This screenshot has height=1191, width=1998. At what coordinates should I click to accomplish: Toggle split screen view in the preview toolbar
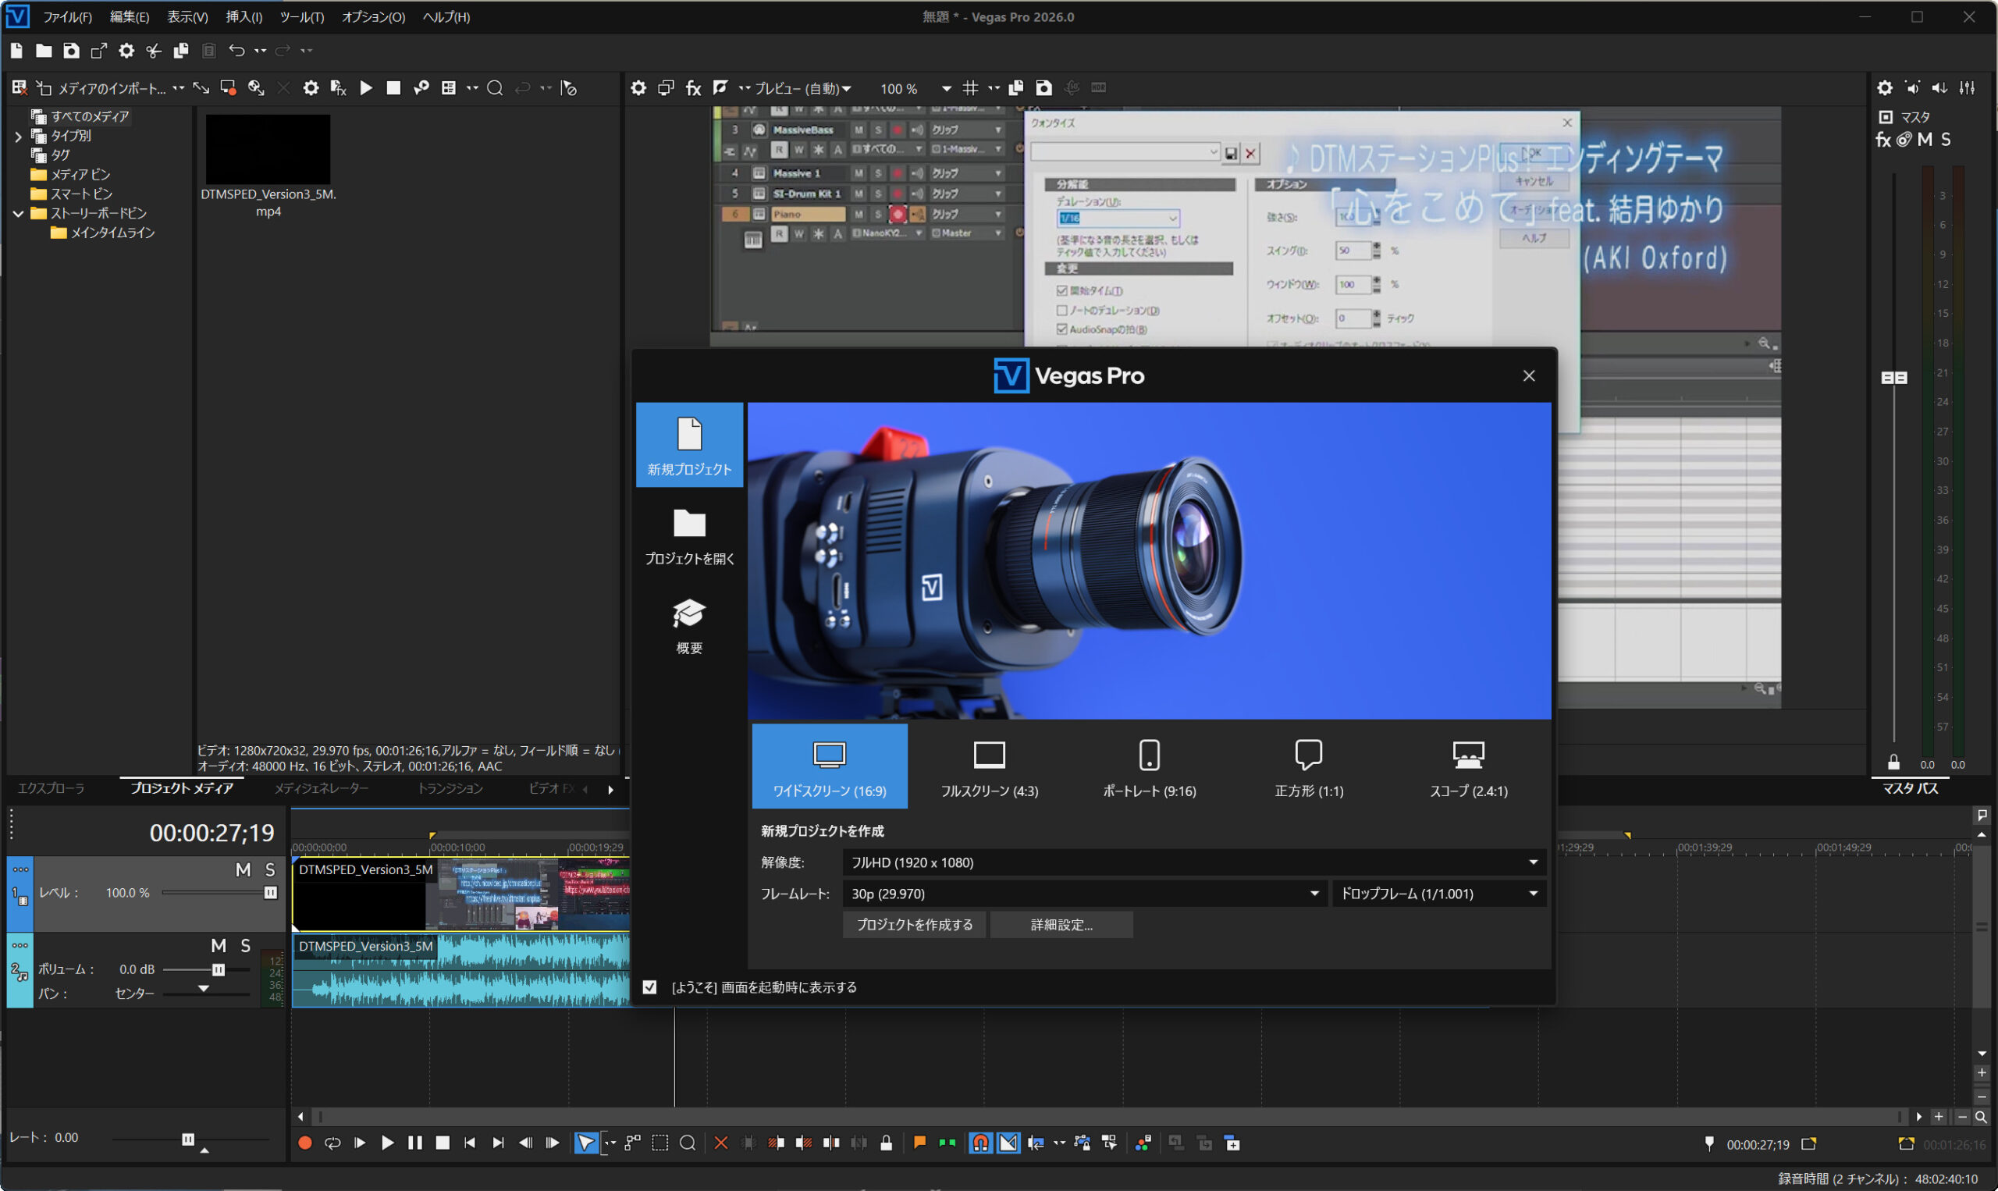click(x=720, y=88)
